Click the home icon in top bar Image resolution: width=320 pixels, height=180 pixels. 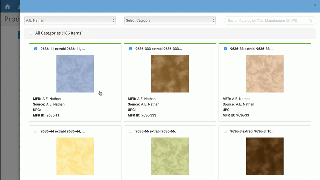pyautogui.click(x=7, y=6)
